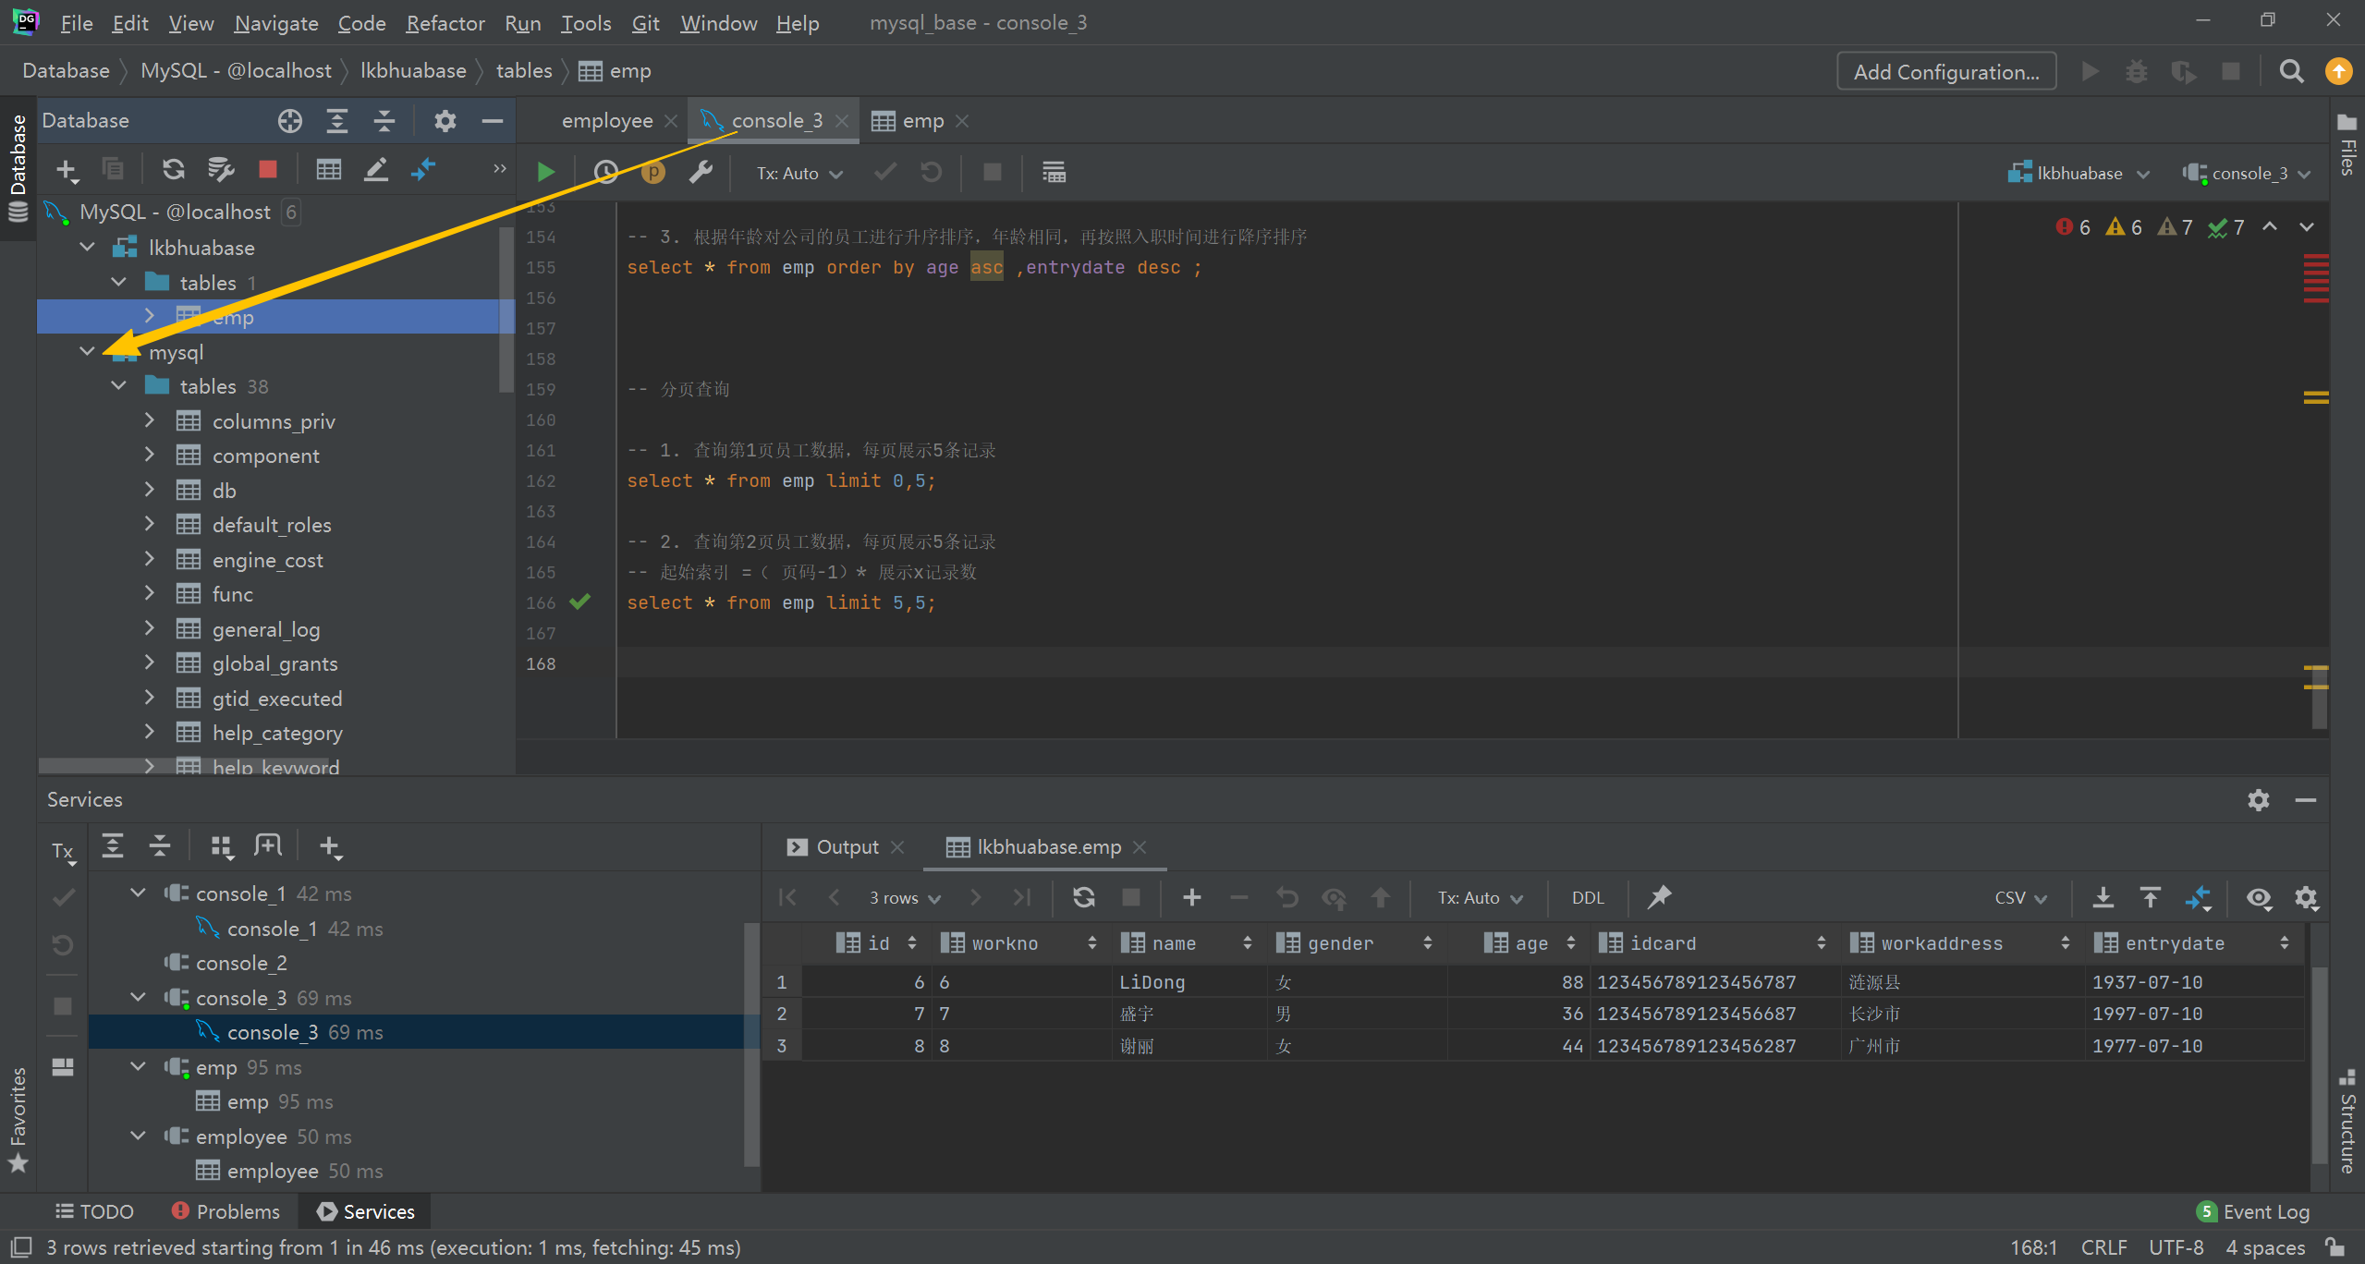This screenshot has height=1264, width=2365.
Task: Collapse the mysql schema node
Action: [87, 352]
